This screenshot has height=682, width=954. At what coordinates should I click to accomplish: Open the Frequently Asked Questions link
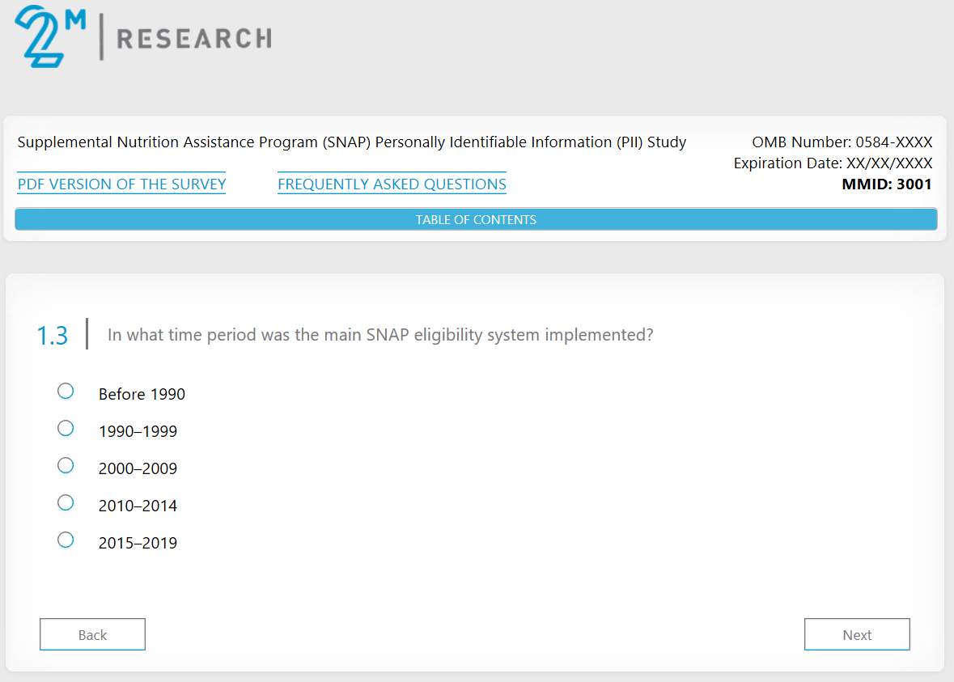coord(392,184)
